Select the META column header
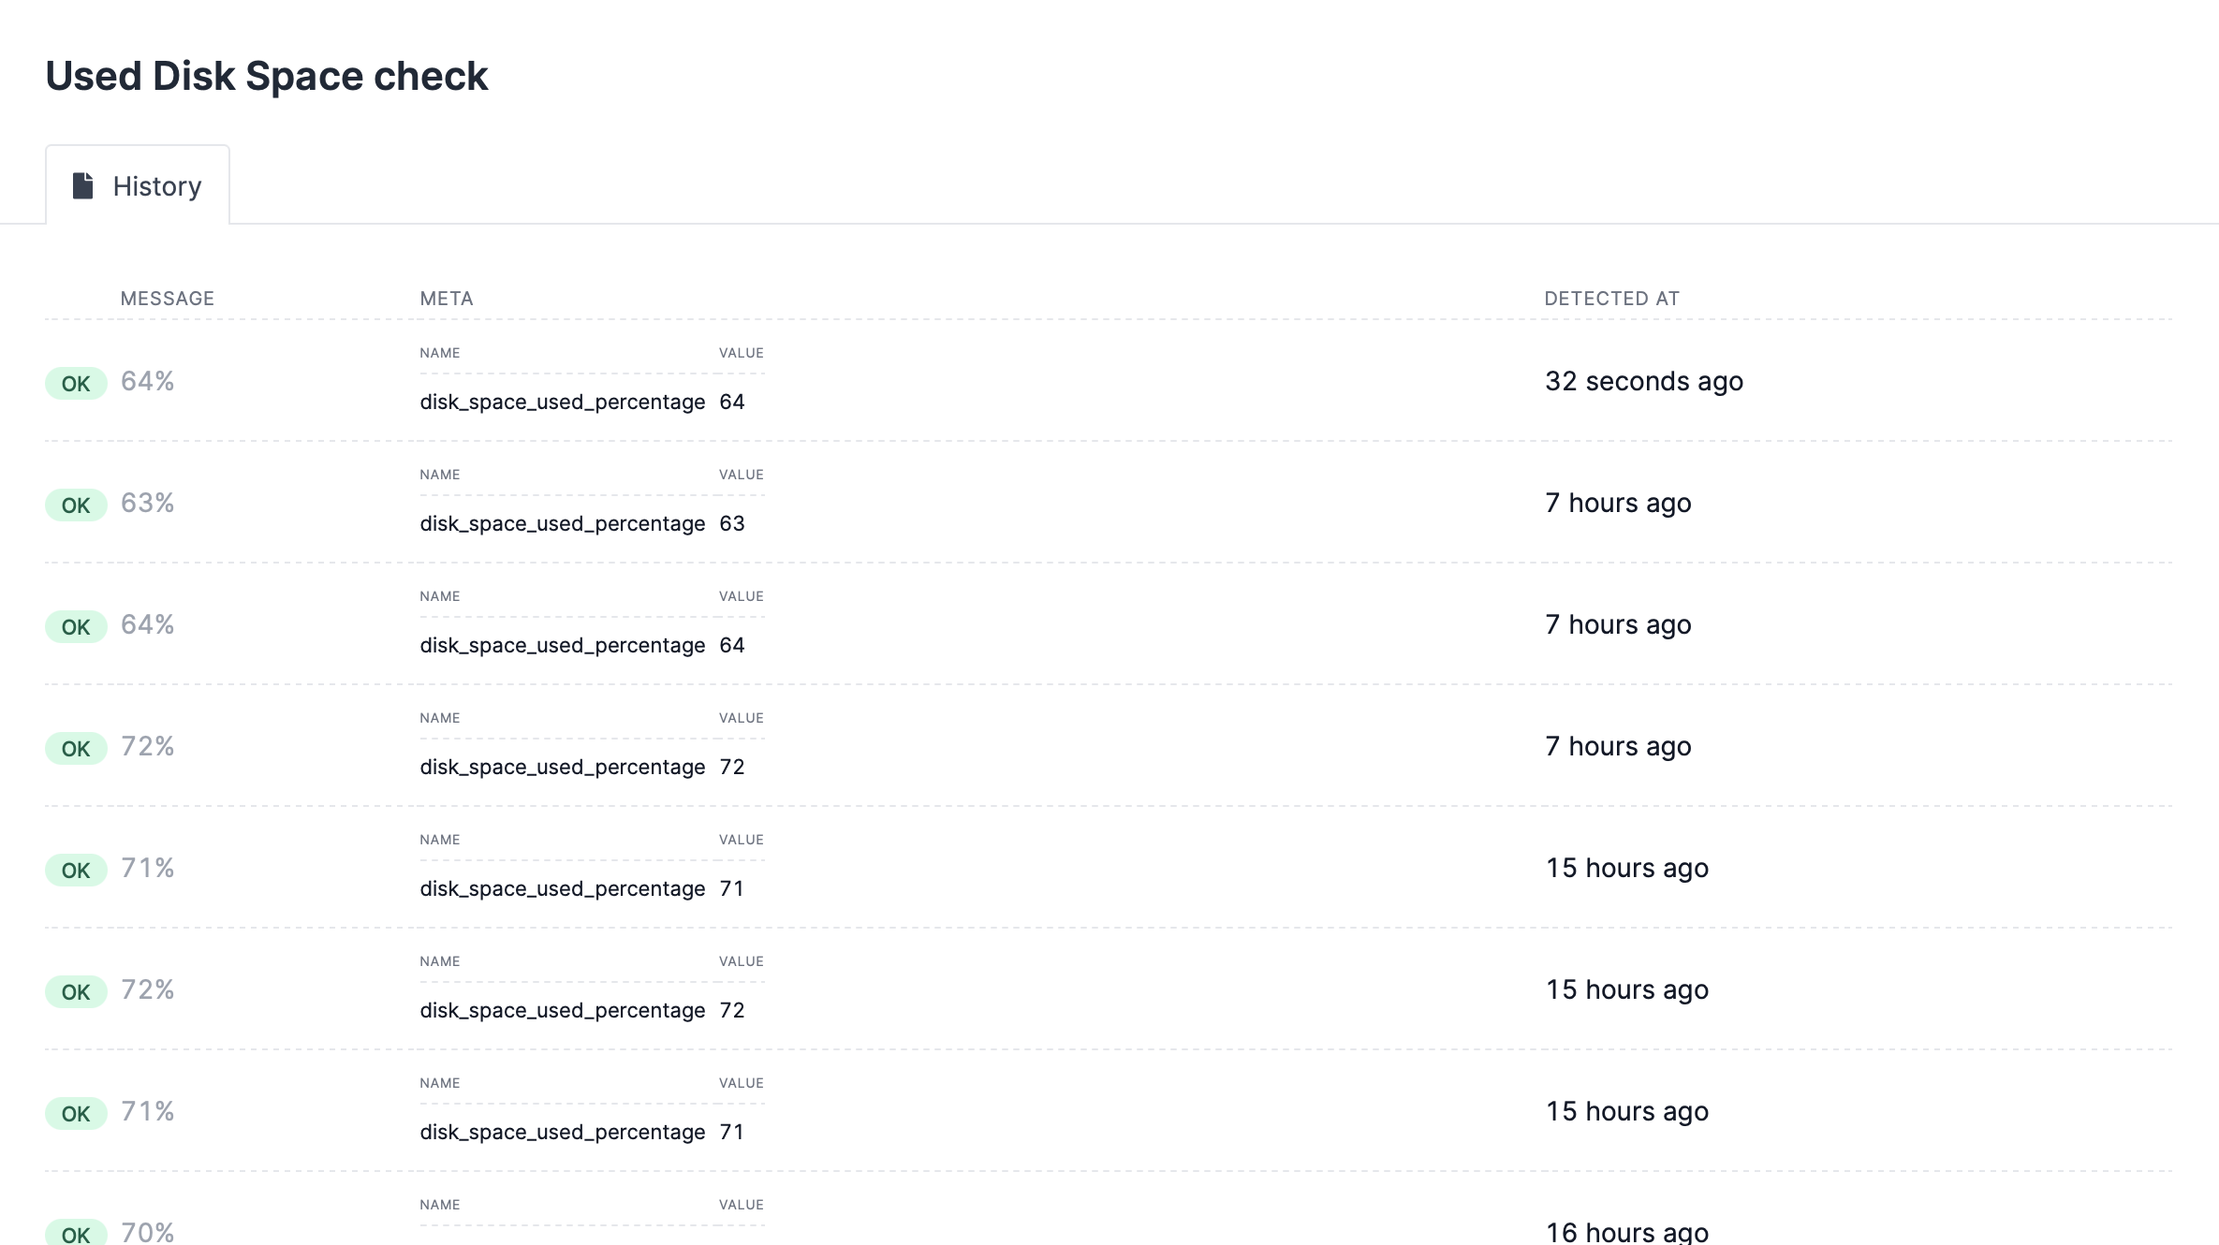 coord(447,299)
